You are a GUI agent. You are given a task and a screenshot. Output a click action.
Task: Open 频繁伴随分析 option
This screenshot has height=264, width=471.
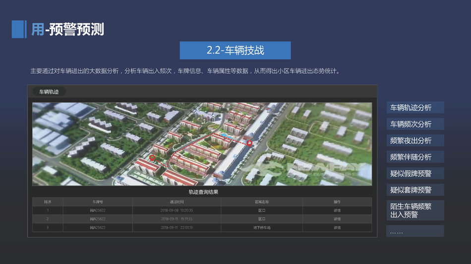click(x=415, y=157)
